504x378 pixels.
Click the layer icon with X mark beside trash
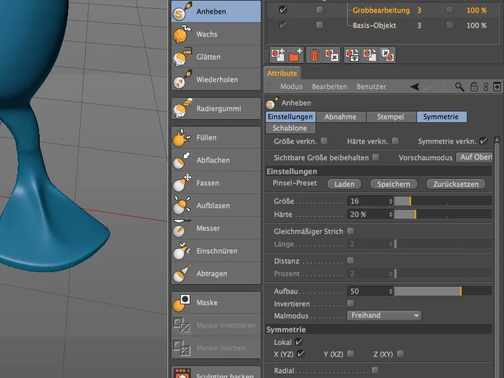[332, 55]
